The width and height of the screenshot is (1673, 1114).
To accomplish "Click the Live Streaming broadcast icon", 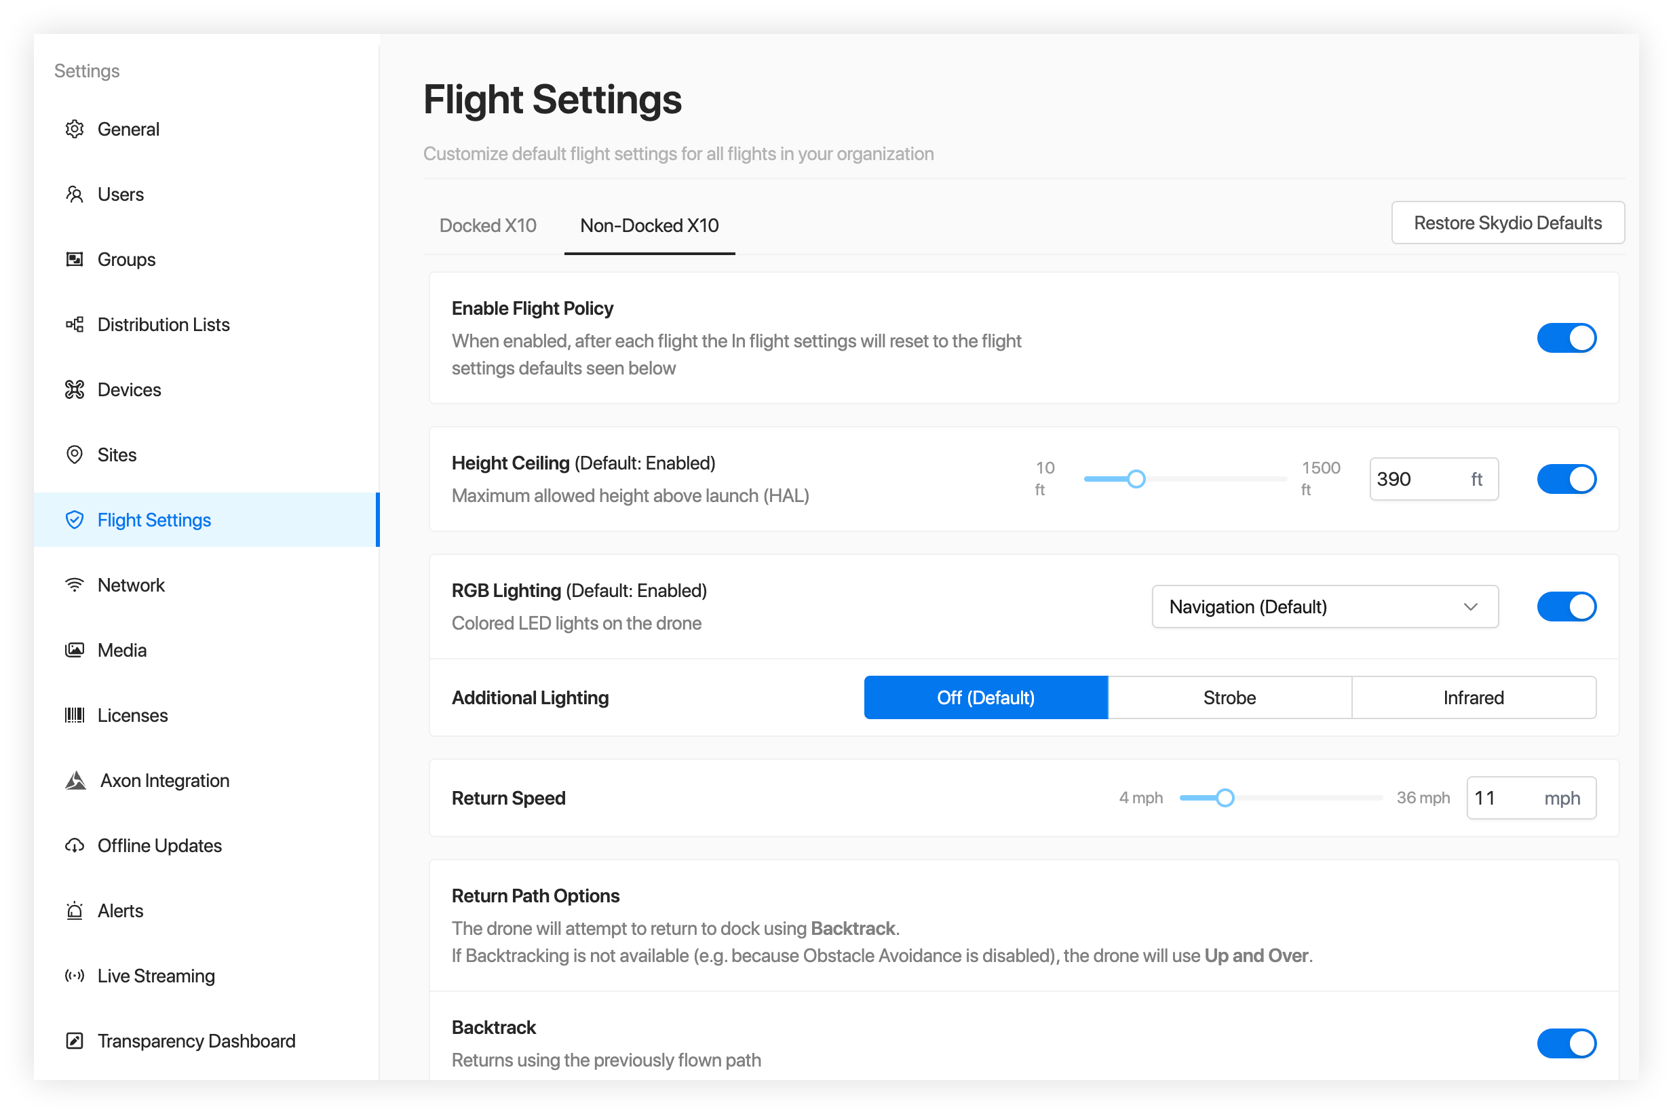I will tap(75, 976).
